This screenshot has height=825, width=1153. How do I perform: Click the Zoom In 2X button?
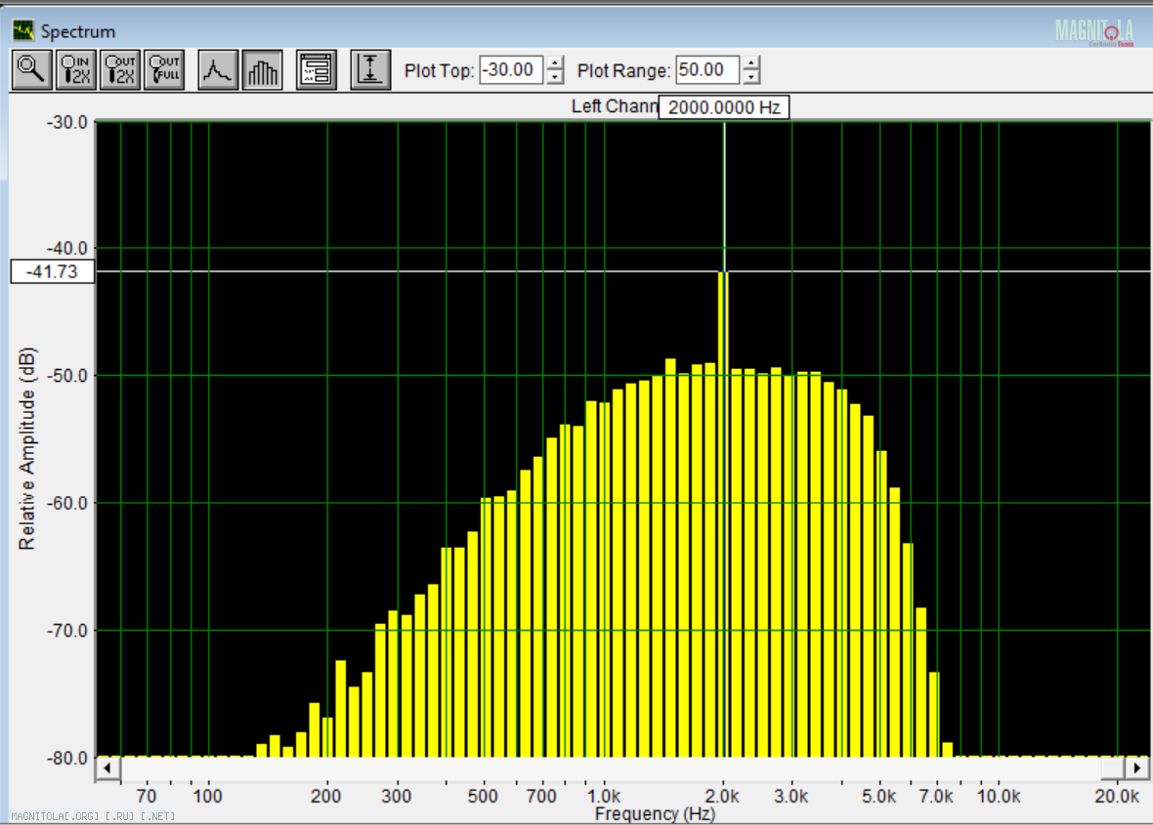click(76, 70)
